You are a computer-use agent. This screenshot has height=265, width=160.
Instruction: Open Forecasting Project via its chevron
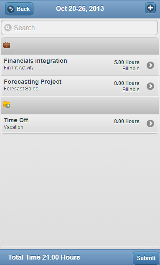pyautogui.click(x=150, y=86)
